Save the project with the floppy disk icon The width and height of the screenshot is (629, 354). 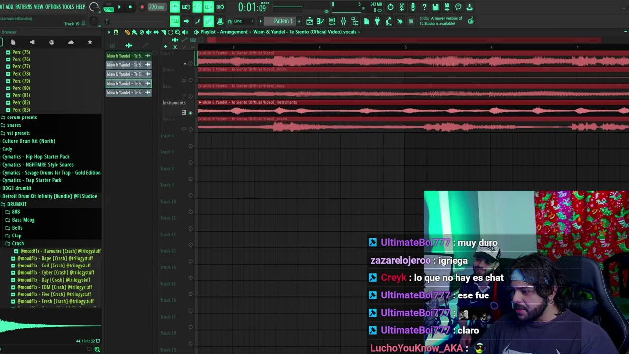pos(435,7)
